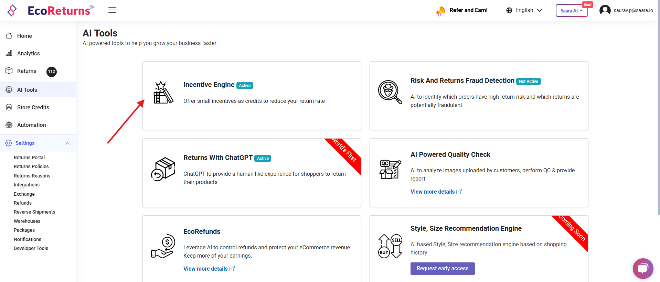Click the Returns With ChatGPT box icon
660x282 pixels.
click(163, 169)
